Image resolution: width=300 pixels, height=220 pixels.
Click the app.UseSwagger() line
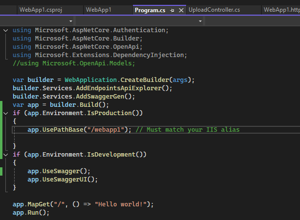[59, 171]
